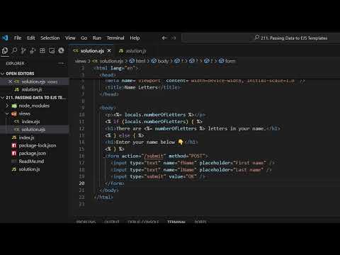Click the command center search box
The width and height of the screenshot is (340, 255).
[261, 38]
